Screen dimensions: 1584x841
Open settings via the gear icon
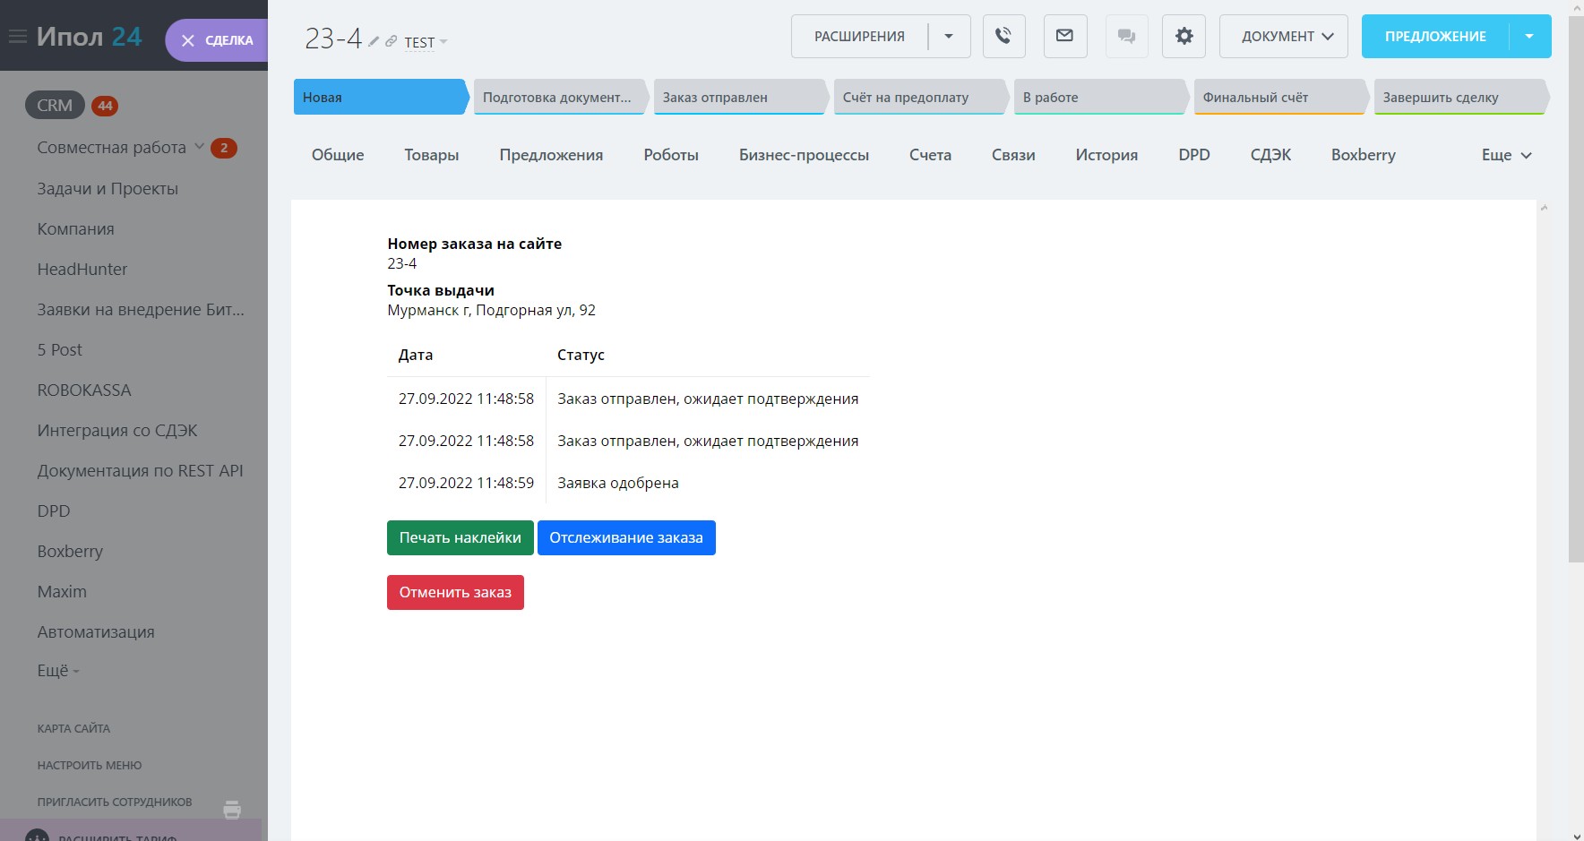[x=1184, y=37]
